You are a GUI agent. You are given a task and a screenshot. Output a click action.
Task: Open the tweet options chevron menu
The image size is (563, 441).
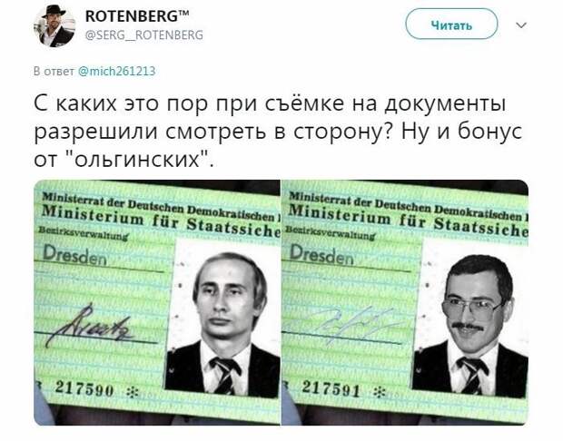pos(521,25)
